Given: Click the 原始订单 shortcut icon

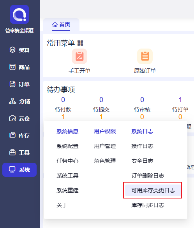Looking at the screenshot, I should click(145, 56).
